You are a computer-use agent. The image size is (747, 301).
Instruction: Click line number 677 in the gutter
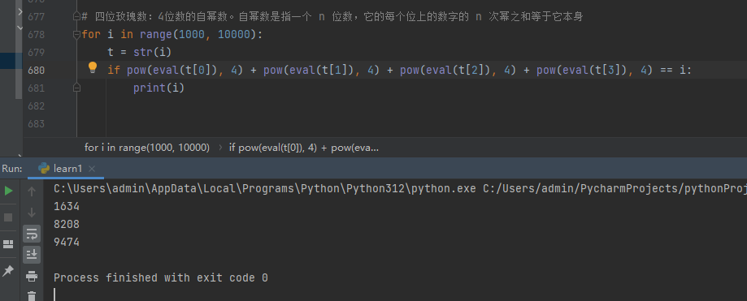pos(37,17)
